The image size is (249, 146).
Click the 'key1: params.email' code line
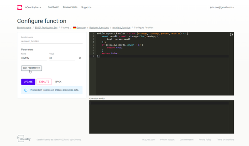[119, 39]
